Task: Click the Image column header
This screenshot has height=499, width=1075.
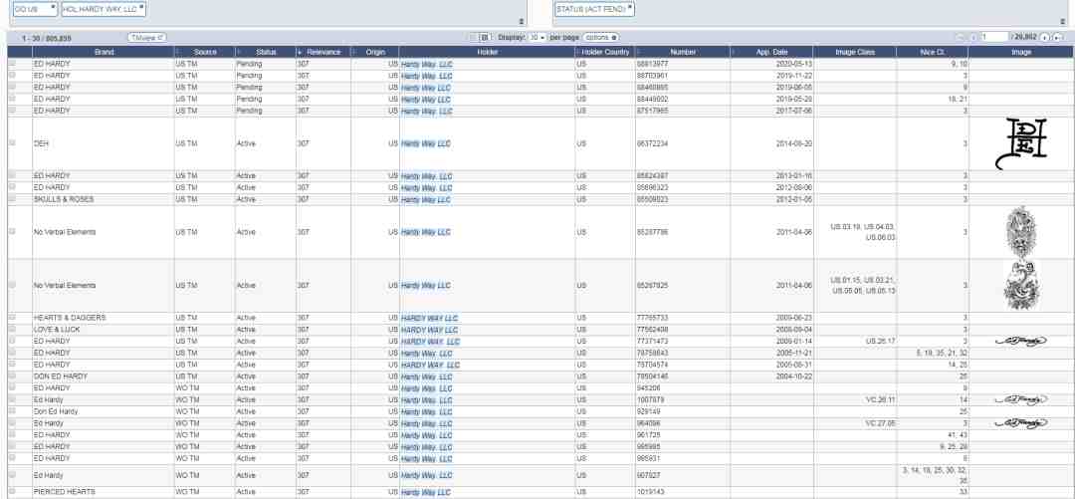Action: click(x=1021, y=52)
